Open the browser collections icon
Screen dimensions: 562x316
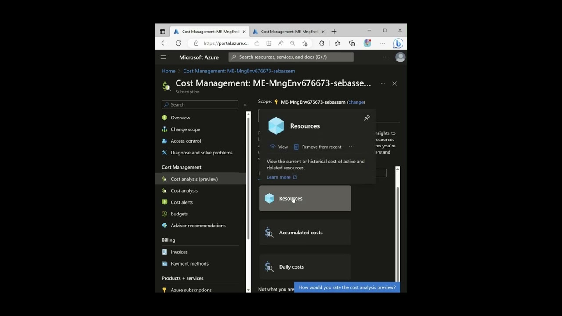[x=352, y=43]
